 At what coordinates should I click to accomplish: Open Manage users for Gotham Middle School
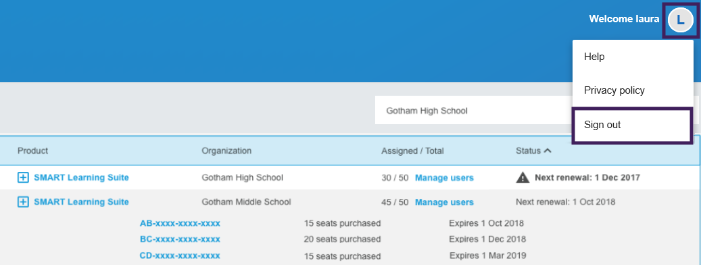click(x=444, y=202)
